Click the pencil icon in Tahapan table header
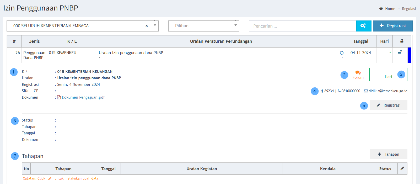Viewport: 420px width, 184px height. click(402, 169)
